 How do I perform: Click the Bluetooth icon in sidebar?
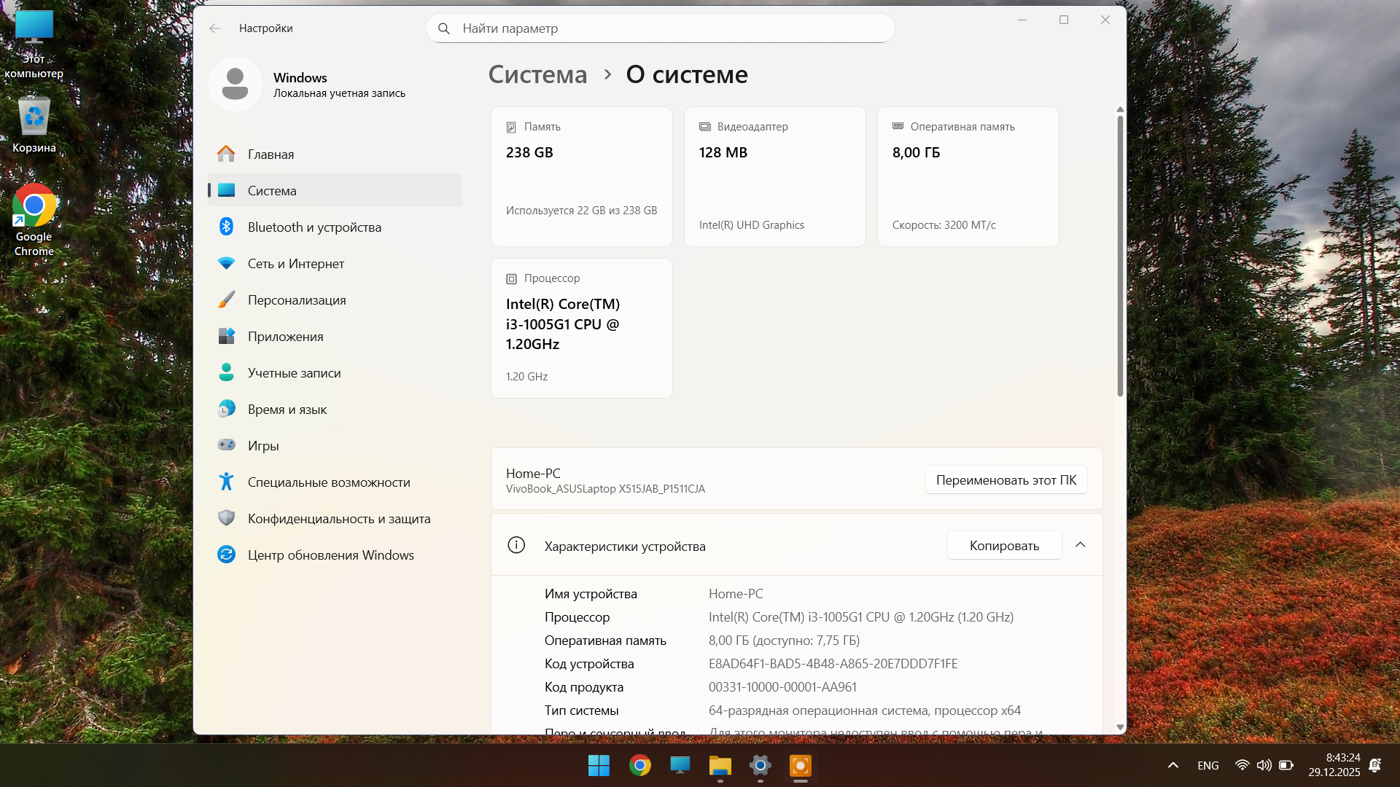[226, 227]
